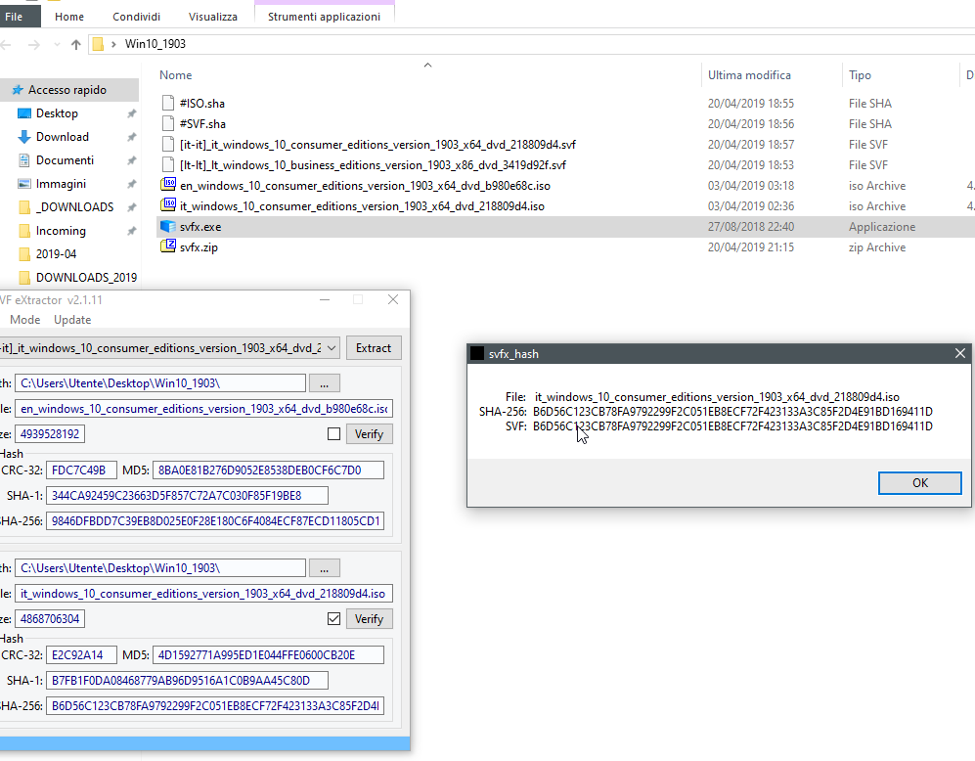975x761 pixels.
Task: Open the Mode menu in SVF eXtractor
Action: [x=24, y=320]
